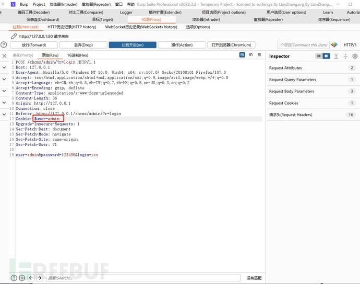Click the user=admin&password=123456 body line

click(x=57, y=155)
